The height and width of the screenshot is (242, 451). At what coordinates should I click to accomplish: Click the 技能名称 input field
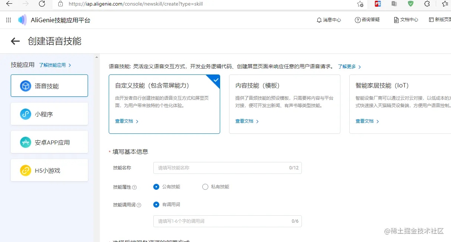[x=228, y=168]
